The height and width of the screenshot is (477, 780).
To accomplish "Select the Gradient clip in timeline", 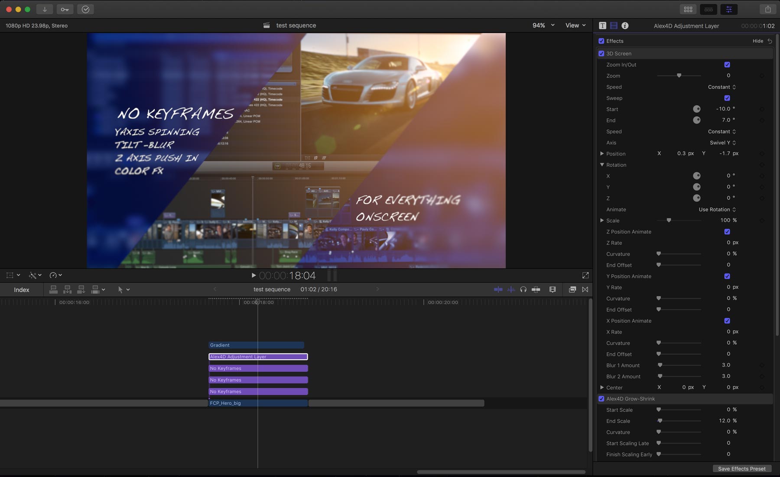I will [256, 345].
